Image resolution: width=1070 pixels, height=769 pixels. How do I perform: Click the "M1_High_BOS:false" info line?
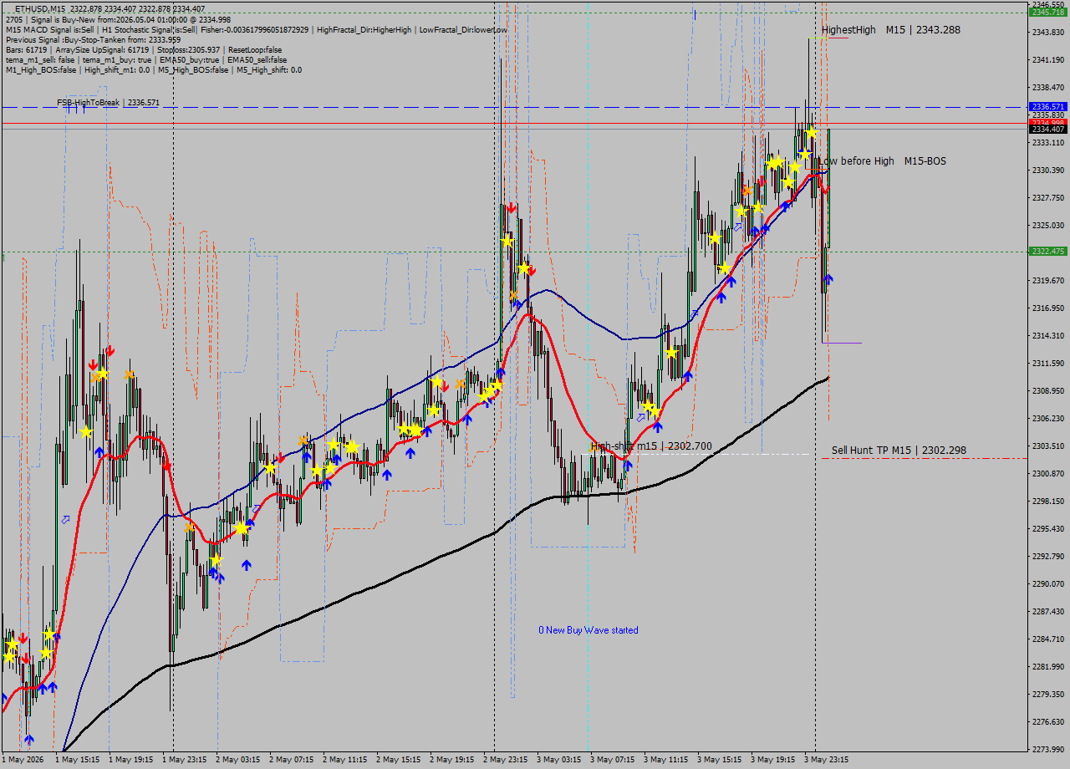click(x=153, y=69)
